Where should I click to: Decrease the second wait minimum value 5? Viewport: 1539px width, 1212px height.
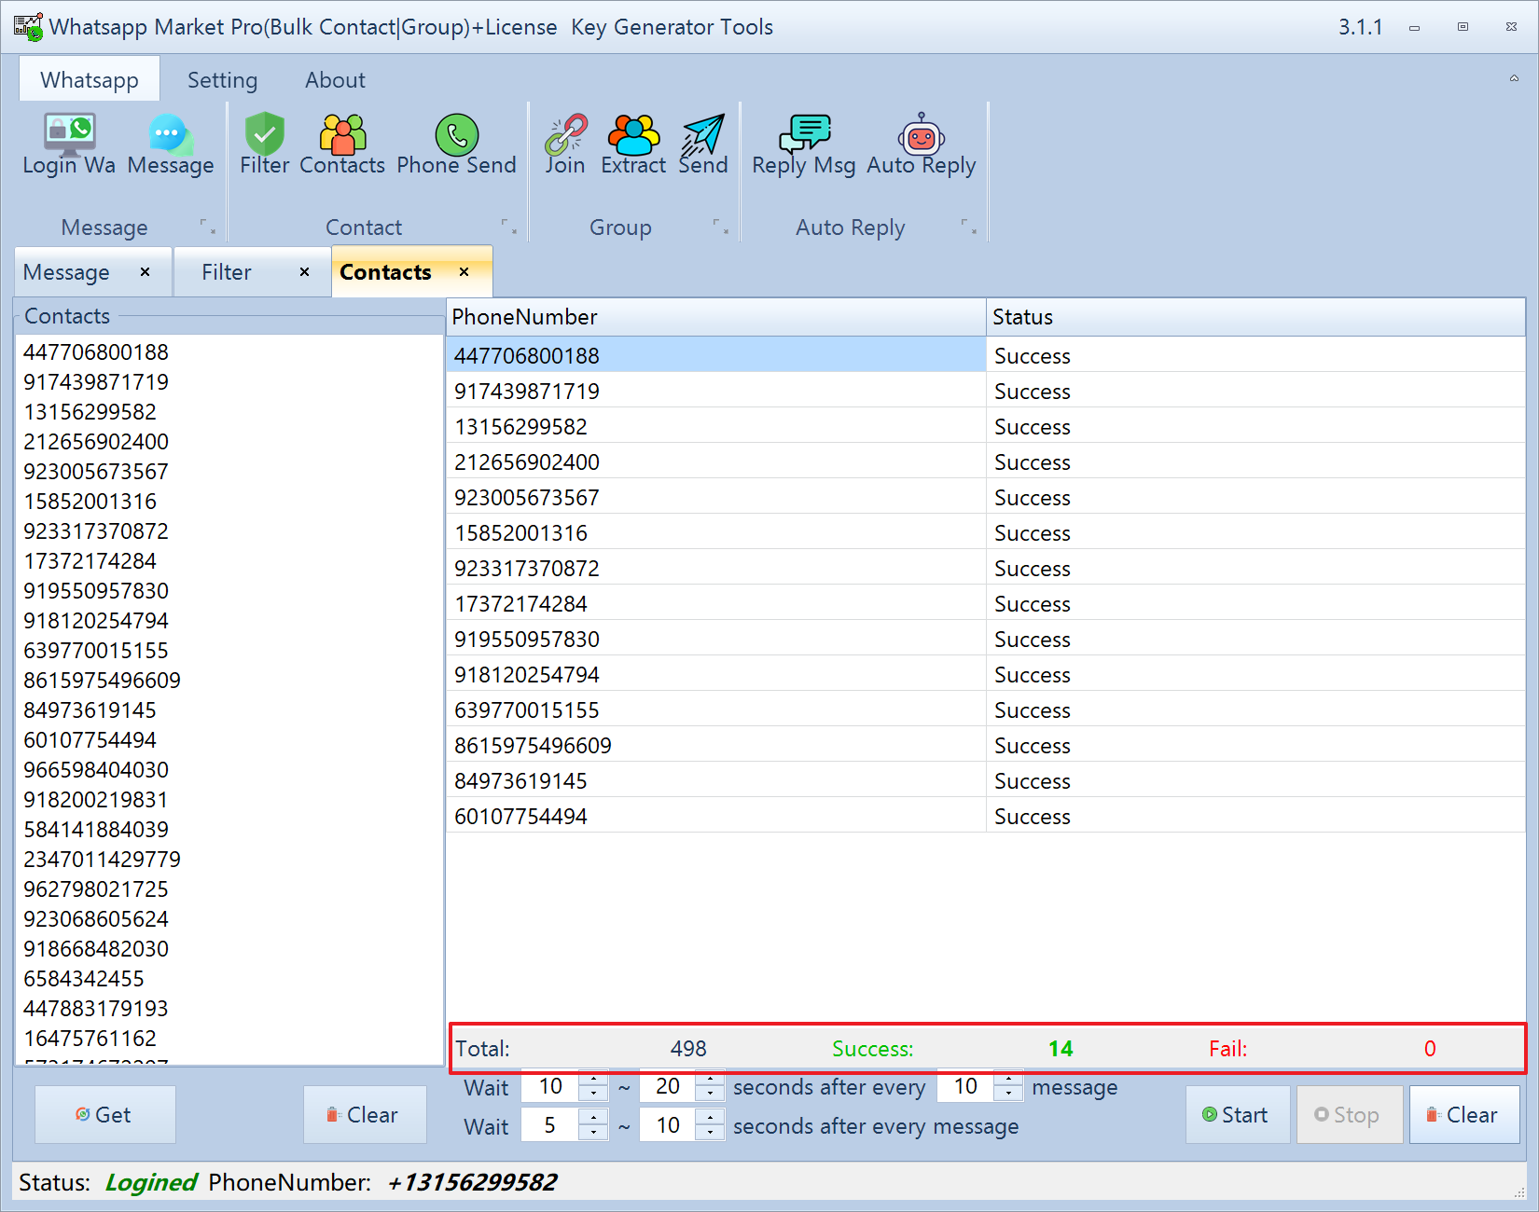594,1132
